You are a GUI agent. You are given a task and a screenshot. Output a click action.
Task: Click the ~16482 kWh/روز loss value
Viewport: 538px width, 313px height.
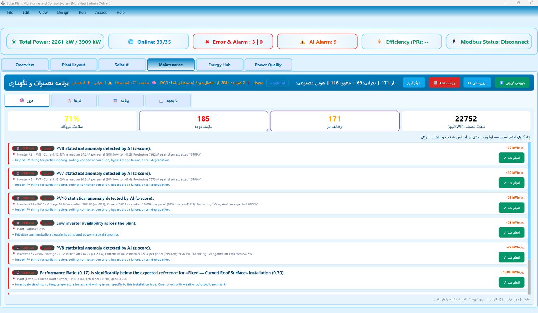point(513,272)
